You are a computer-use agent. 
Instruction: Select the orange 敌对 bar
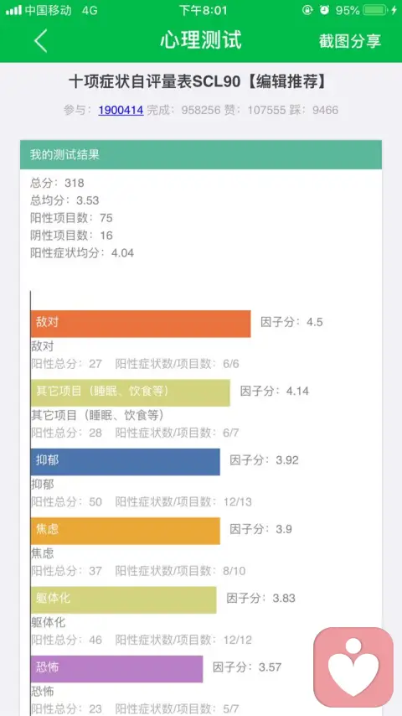pyautogui.click(x=141, y=324)
